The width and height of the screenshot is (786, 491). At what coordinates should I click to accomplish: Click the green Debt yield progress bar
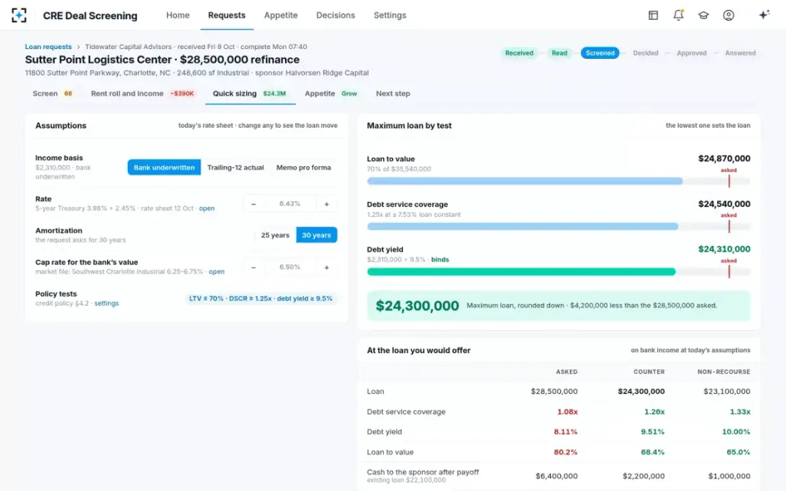559,272
